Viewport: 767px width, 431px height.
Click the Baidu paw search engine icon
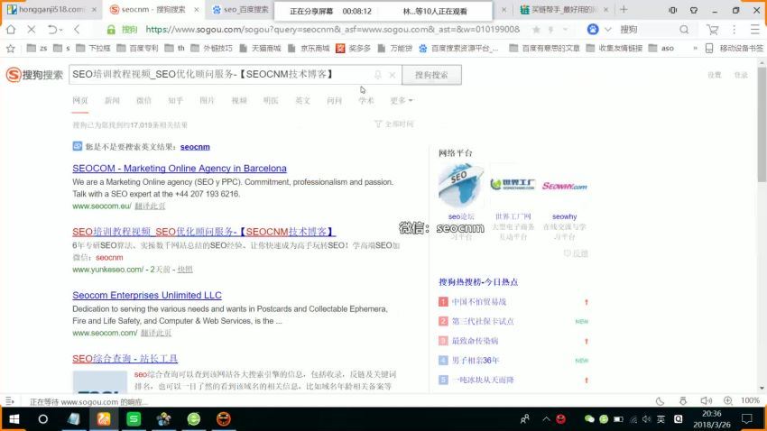(593, 30)
